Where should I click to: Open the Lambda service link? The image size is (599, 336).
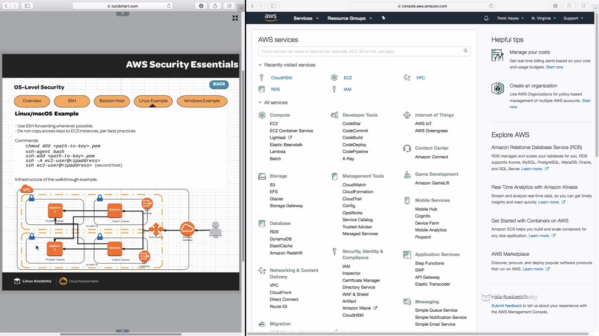tap(278, 152)
